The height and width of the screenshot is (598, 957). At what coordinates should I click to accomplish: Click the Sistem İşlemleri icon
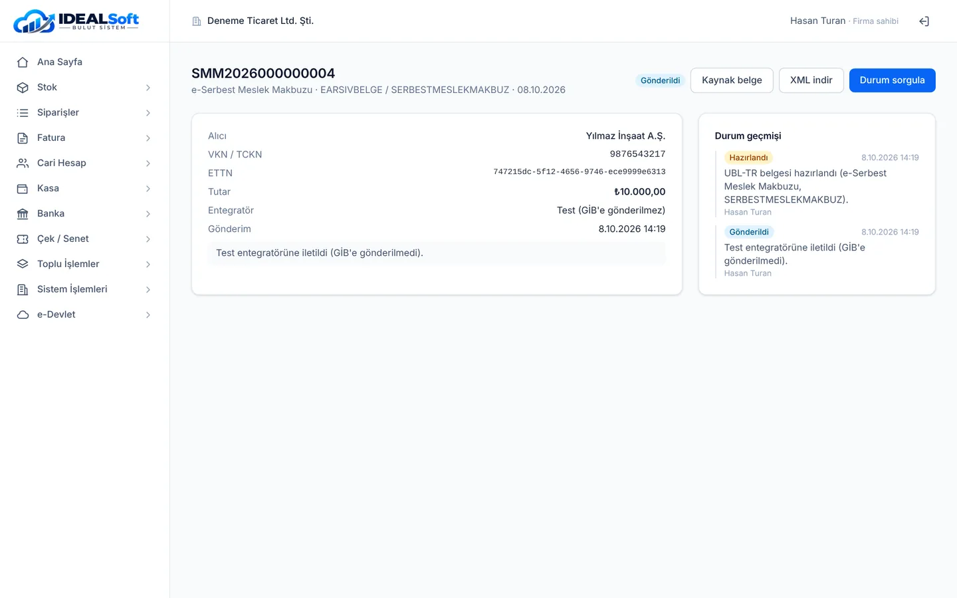pyautogui.click(x=23, y=289)
